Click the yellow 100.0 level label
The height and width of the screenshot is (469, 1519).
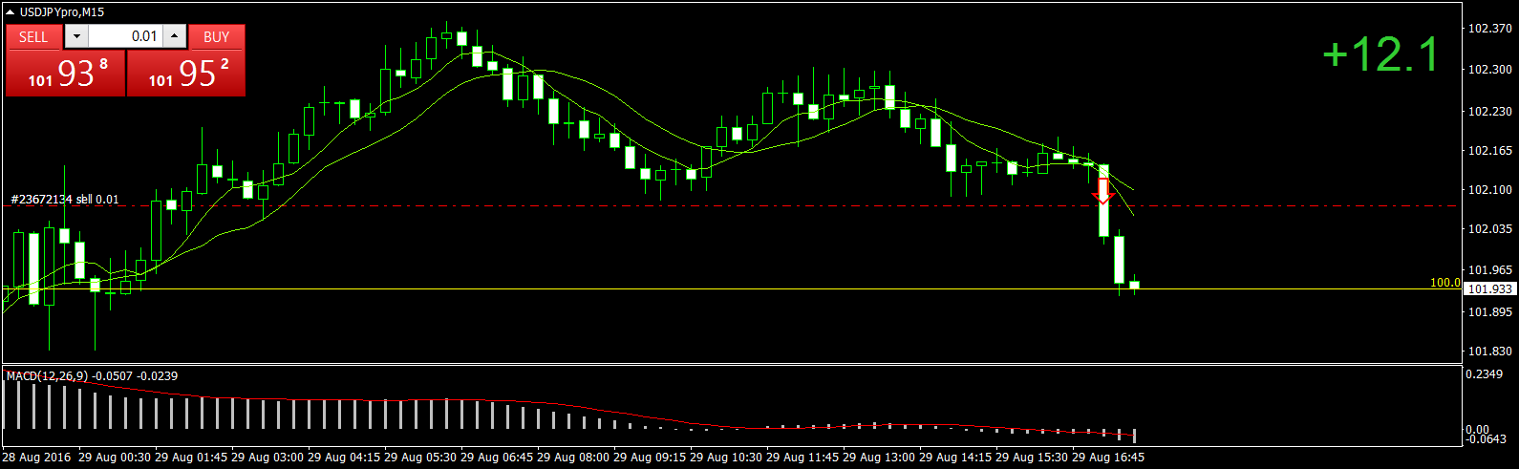pyautogui.click(x=1444, y=283)
